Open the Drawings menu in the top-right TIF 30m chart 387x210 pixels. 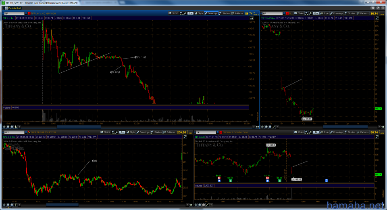pos(337,13)
